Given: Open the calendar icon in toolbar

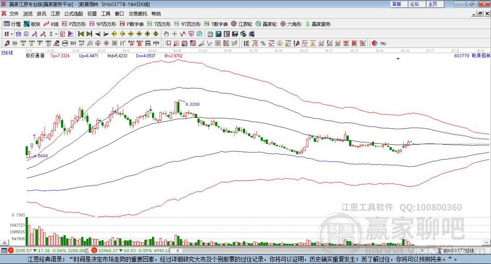Looking at the screenshot, I should pyautogui.click(x=210, y=34).
